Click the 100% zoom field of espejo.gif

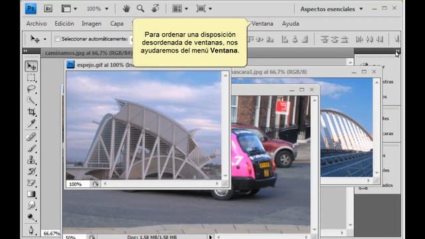tap(78, 184)
